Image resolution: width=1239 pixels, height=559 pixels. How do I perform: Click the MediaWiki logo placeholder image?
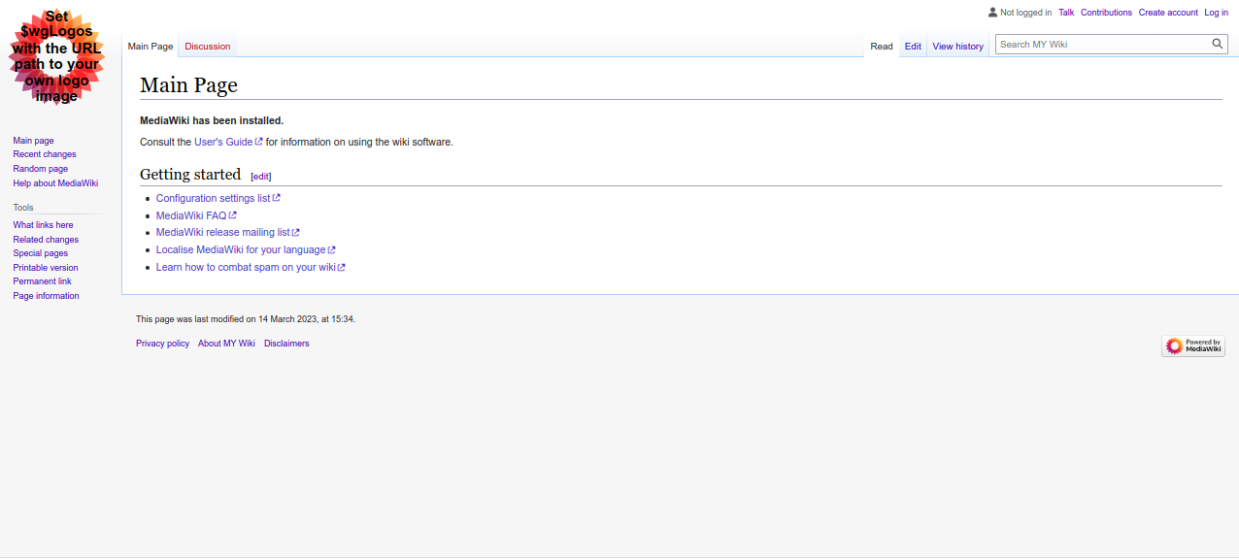[56, 57]
